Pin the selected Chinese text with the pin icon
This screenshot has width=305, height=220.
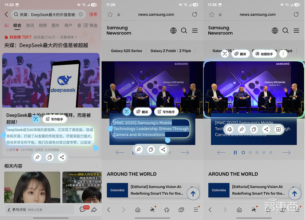(x=37, y=158)
